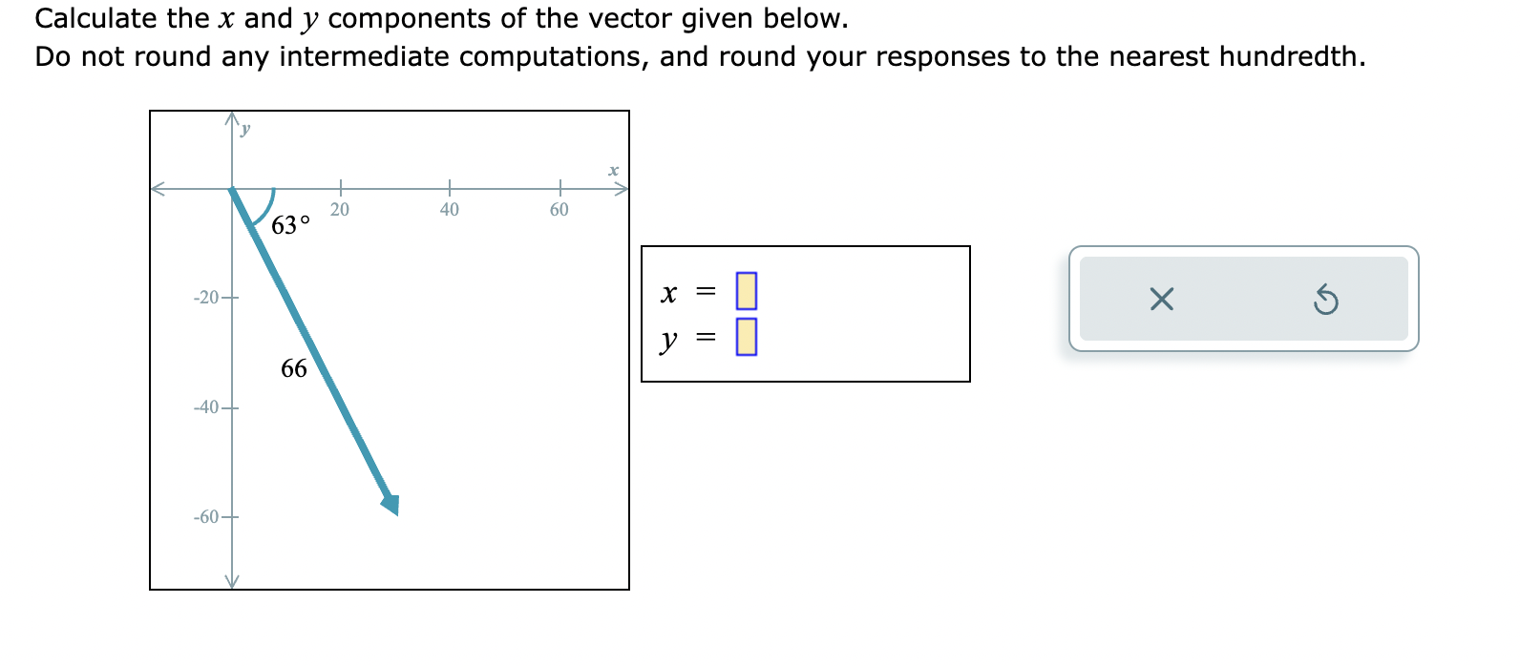This screenshot has height=666, width=1520.
Task: Click the 66 magnitude label
Action: pyautogui.click(x=293, y=369)
